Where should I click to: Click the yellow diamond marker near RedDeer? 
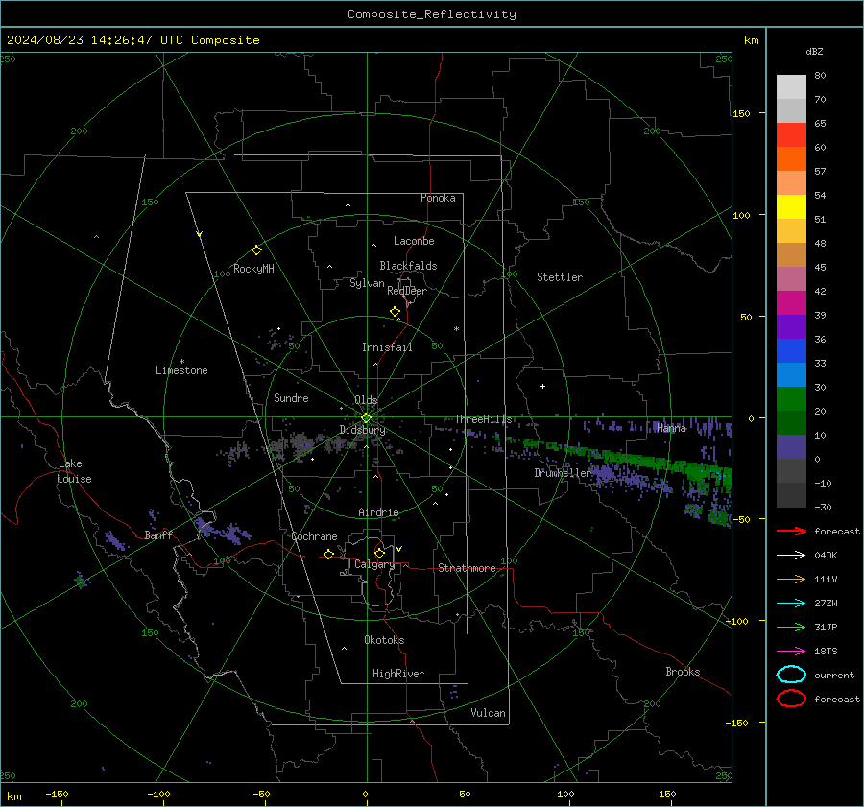395,312
